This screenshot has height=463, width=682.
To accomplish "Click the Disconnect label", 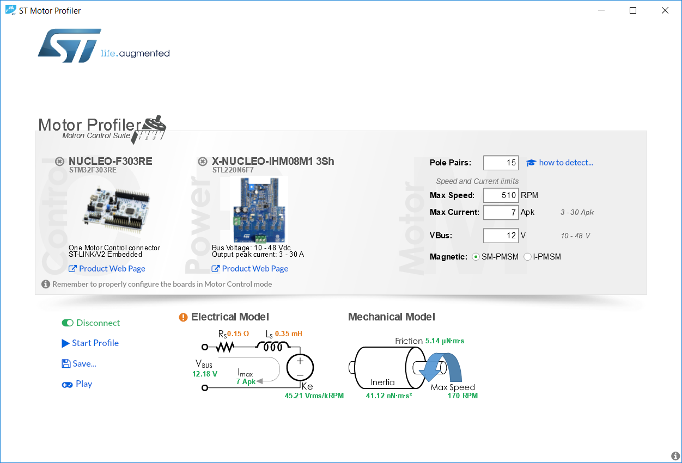I will 98,323.
